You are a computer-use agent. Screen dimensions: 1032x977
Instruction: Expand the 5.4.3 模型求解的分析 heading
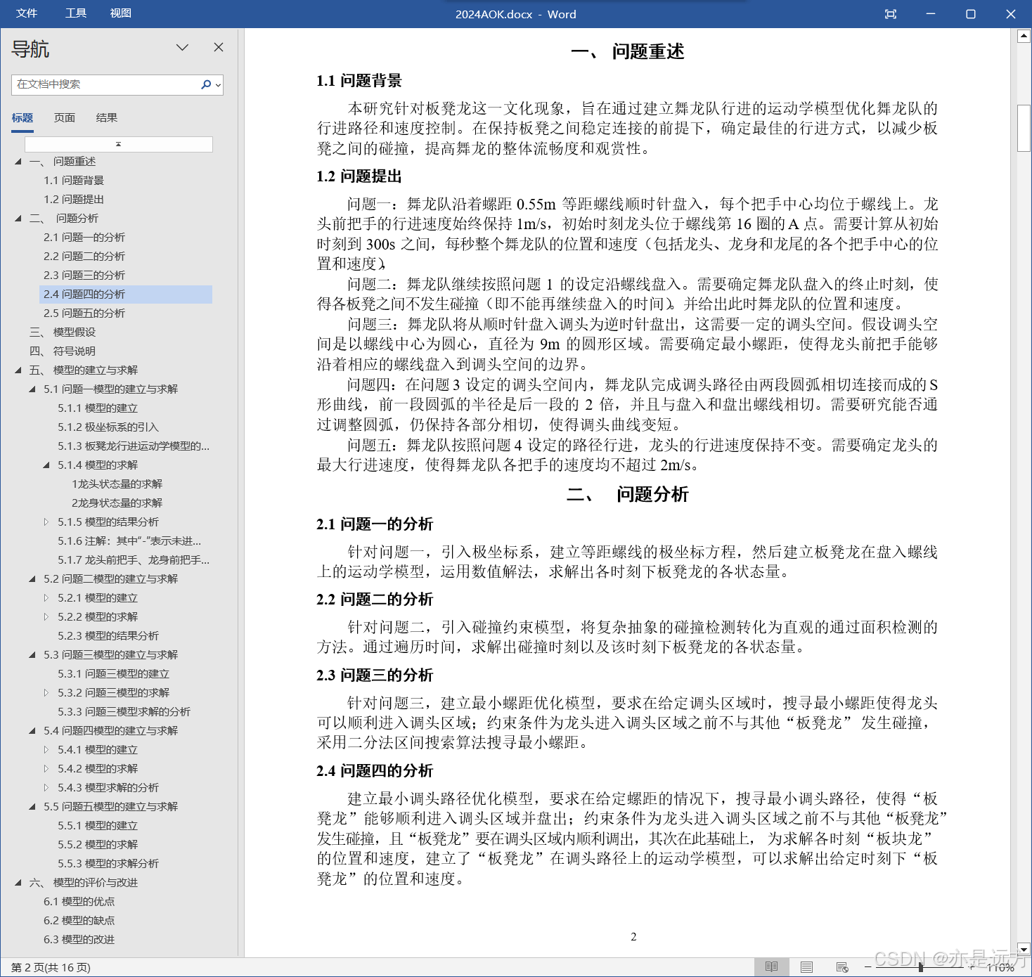pos(46,788)
